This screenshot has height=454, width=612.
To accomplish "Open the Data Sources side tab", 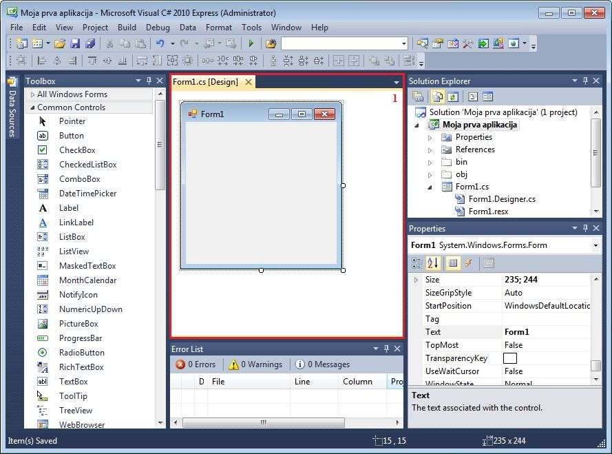I will click(12, 107).
